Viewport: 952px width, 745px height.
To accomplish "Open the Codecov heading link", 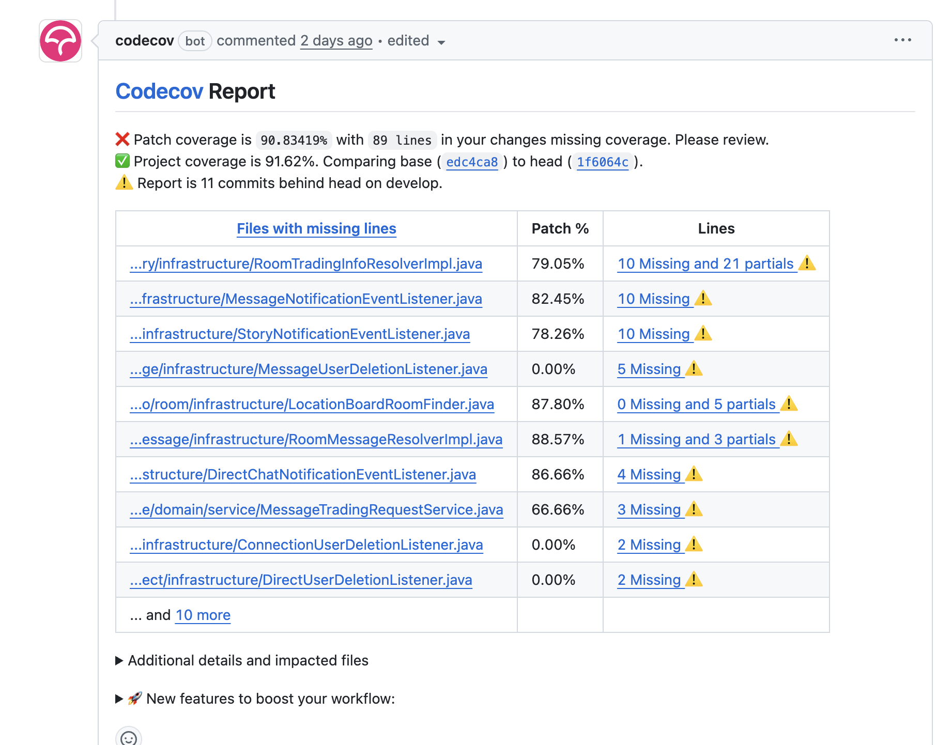I will click(159, 91).
